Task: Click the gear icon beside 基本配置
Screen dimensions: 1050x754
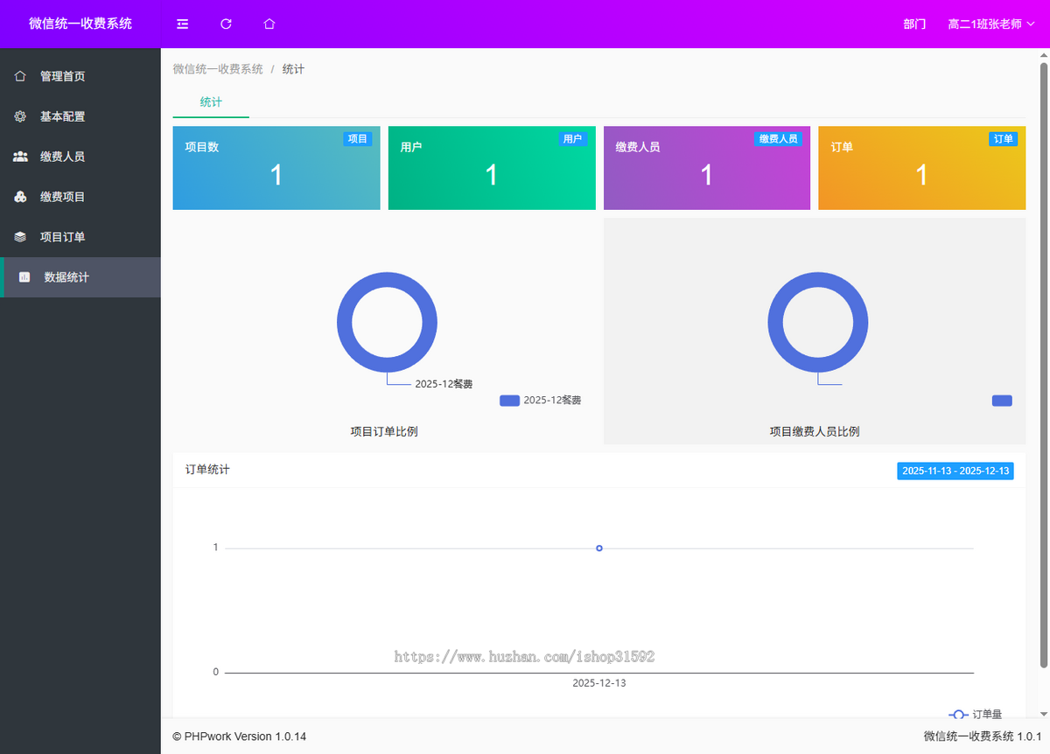Action: pos(20,116)
